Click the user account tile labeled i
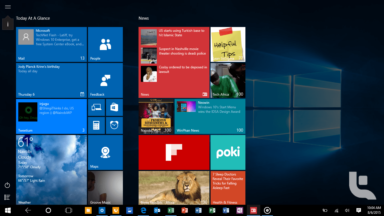 pyautogui.click(x=8, y=24)
